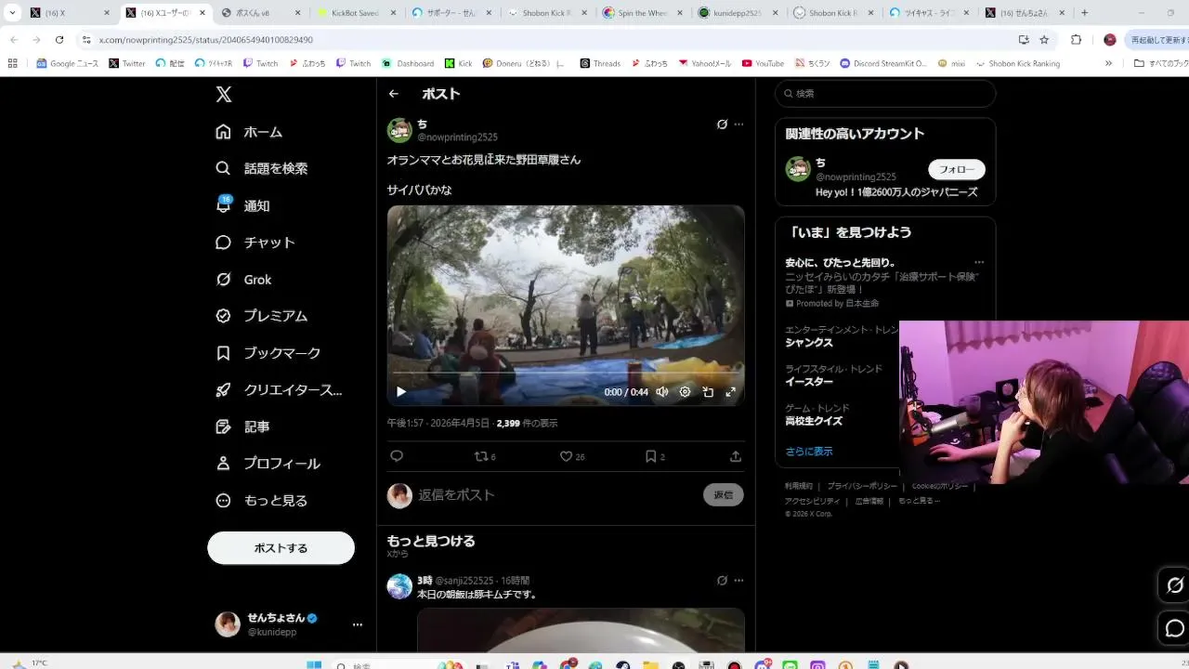Screen dimensions: 1189x669
Task: Open the シャンクス trend
Action: (x=809, y=343)
